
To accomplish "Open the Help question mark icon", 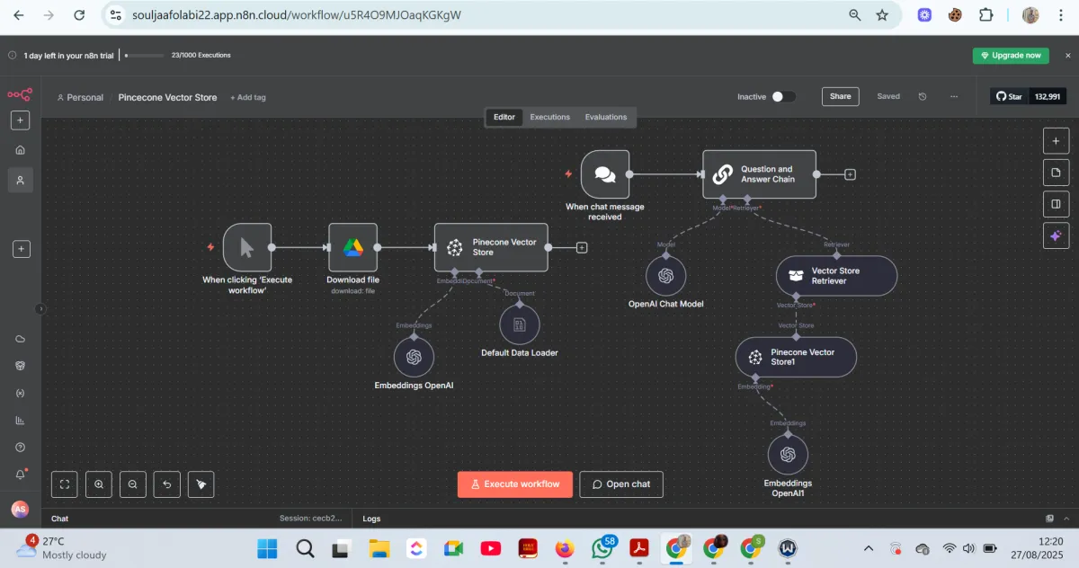I will pyautogui.click(x=21, y=448).
